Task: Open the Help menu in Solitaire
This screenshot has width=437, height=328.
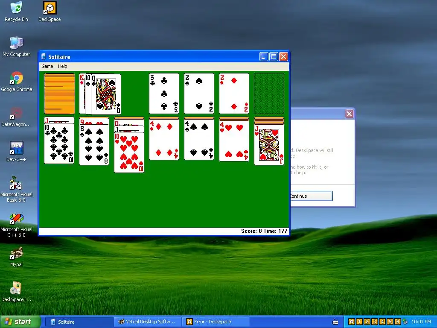Action: click(63, 66)
